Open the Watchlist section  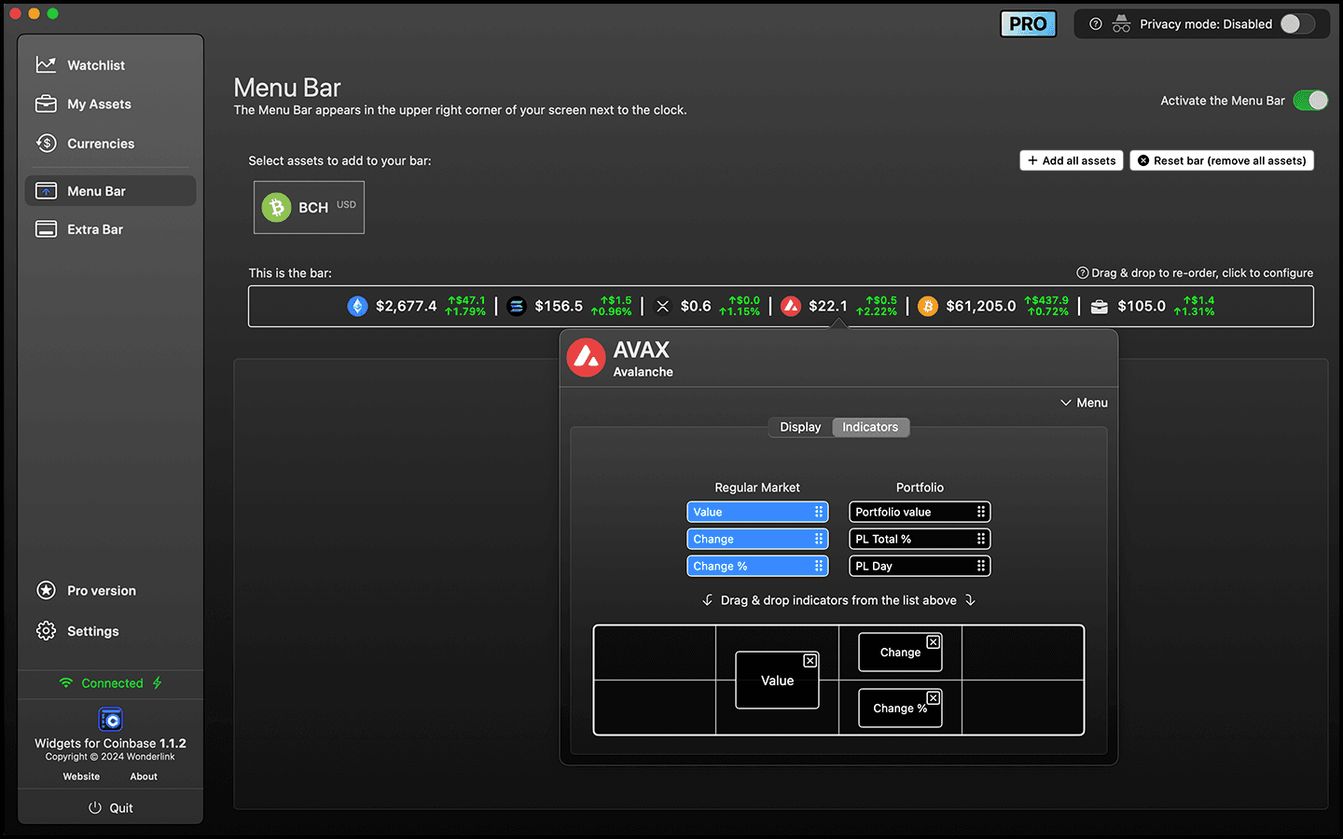pyautogui.click(x=95, y=64)
